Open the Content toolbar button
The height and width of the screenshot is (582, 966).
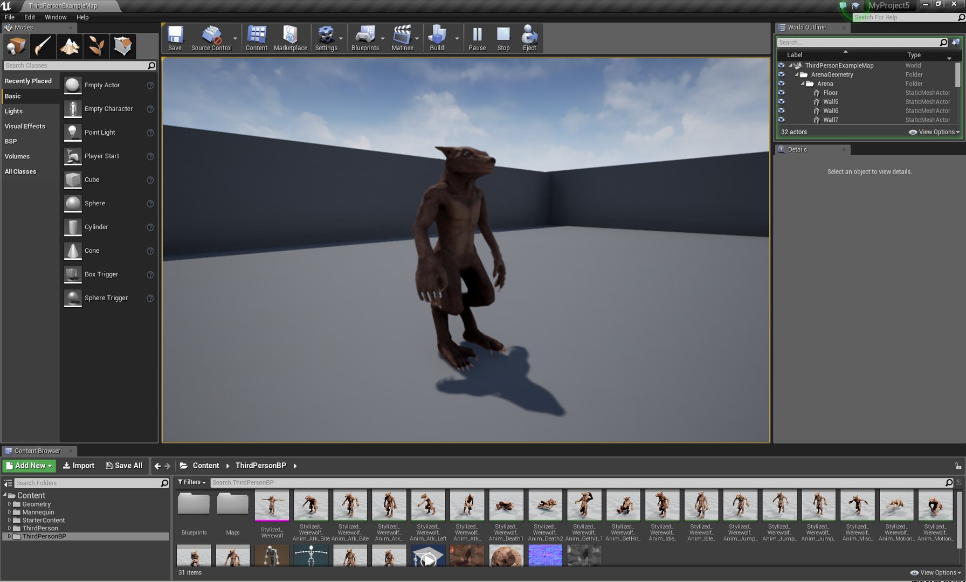(x=257, y=38)
